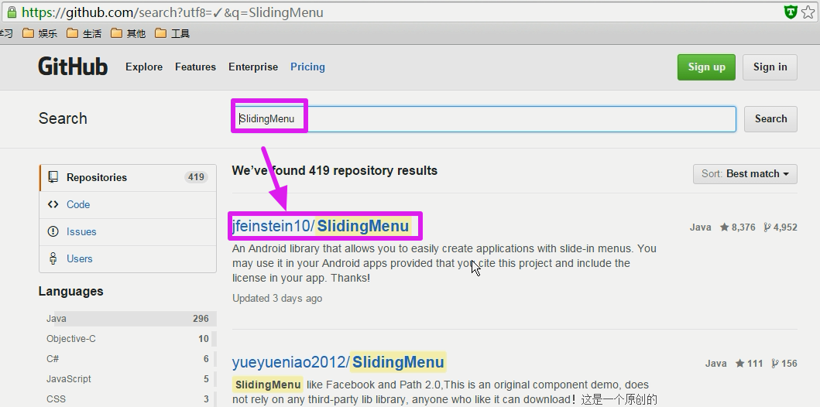Viewport: 820px width, 407px height.
Task: Open Explore in the GitHub header
Action: click(144, 67)
